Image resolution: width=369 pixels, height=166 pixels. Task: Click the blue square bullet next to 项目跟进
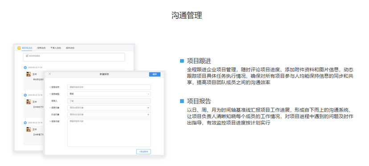point(182,61)
